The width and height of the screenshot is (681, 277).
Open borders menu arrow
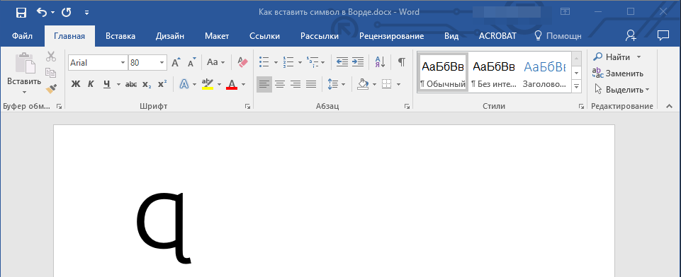coord(398,84)
